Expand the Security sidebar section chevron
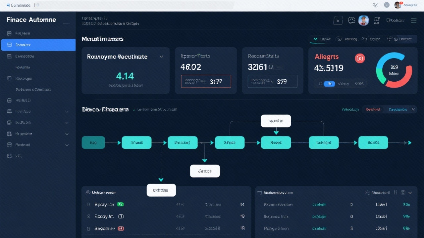This screenshot has height=238, width=424. [67, 122]
